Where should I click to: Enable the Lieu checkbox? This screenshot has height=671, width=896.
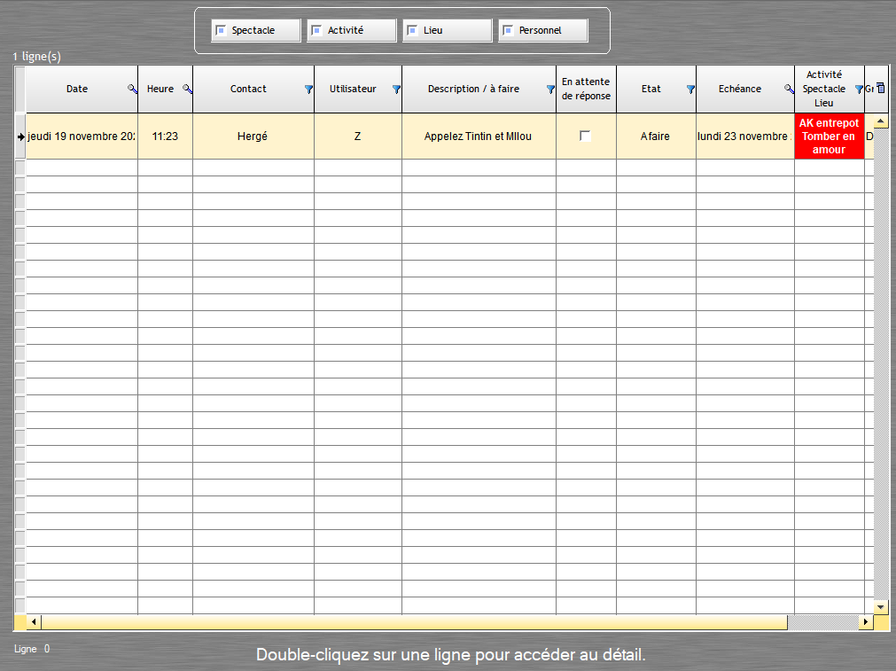click(x=412, y=30)
